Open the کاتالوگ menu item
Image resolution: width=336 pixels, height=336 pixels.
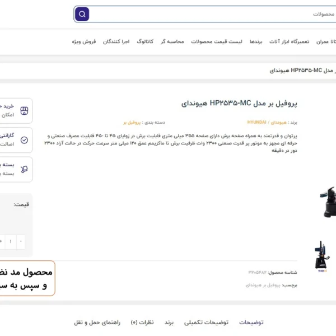click(x=145, y=41)
